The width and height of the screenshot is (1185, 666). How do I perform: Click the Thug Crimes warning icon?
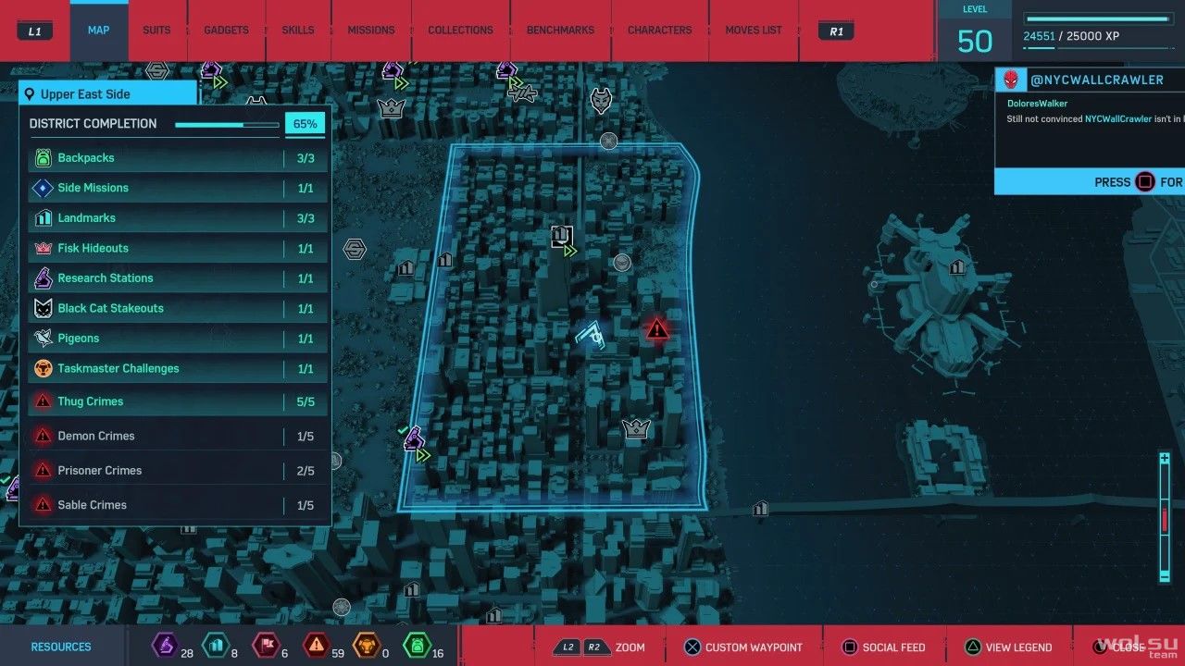point(43,401)
